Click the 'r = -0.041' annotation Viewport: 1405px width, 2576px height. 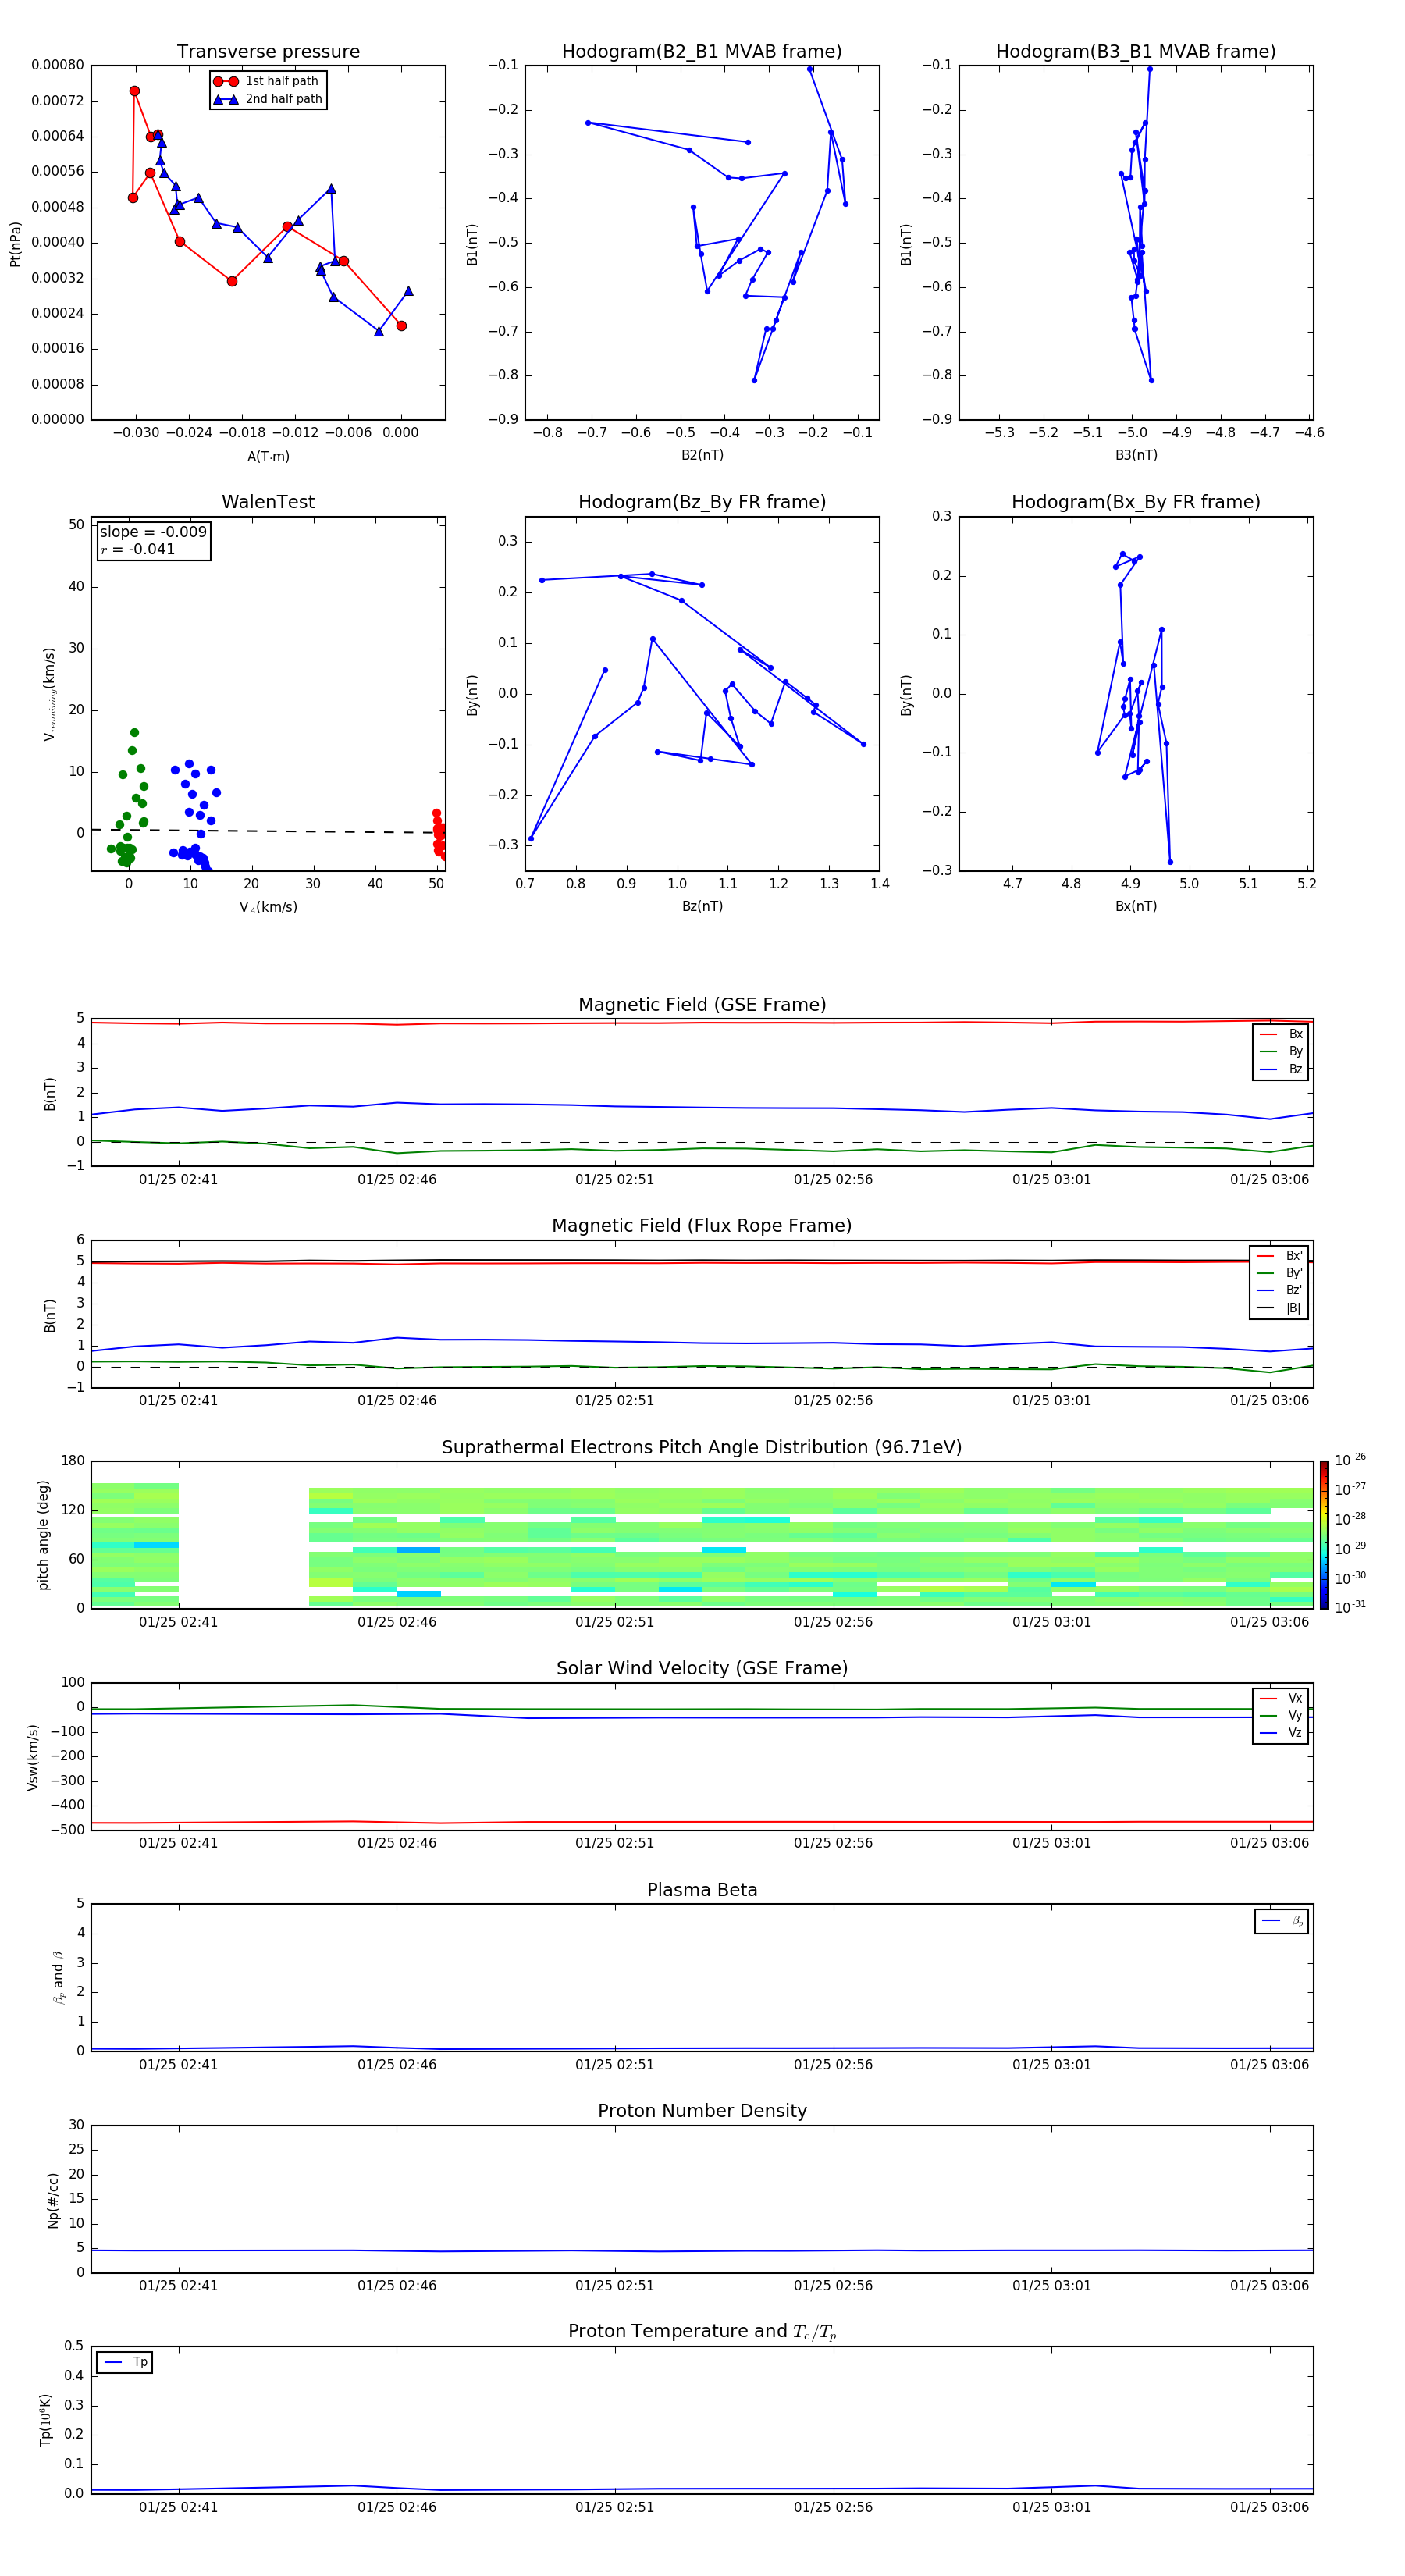(138, 549)
